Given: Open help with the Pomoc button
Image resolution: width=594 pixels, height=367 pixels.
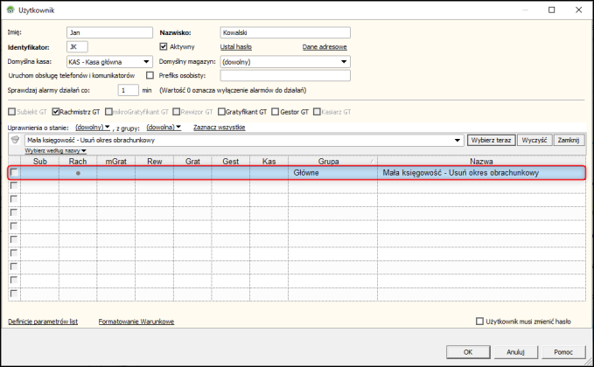Looking at the screenshot, I should coord(563,352).
